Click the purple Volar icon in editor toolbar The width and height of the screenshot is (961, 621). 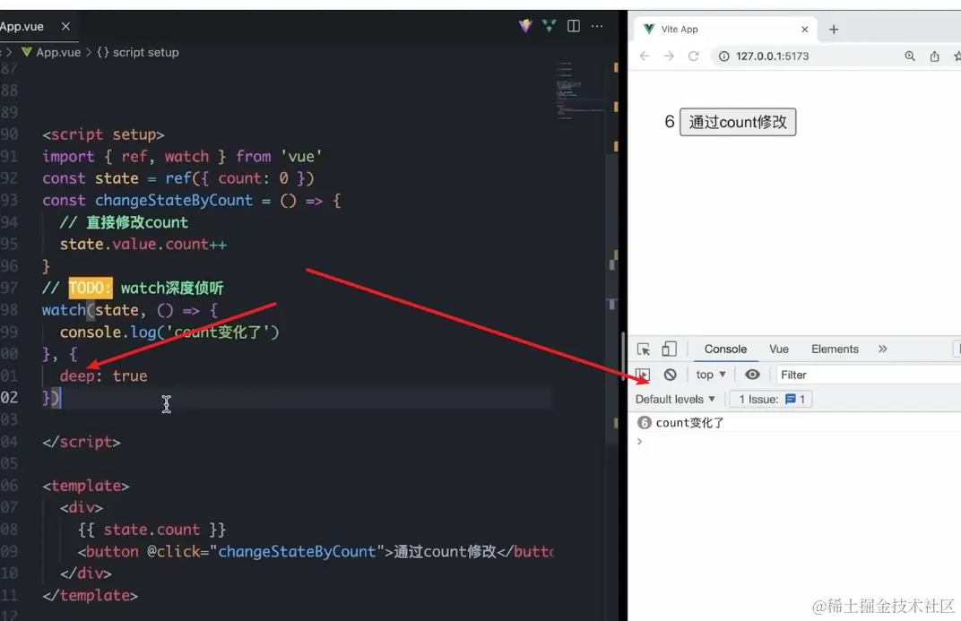(525, 26)
